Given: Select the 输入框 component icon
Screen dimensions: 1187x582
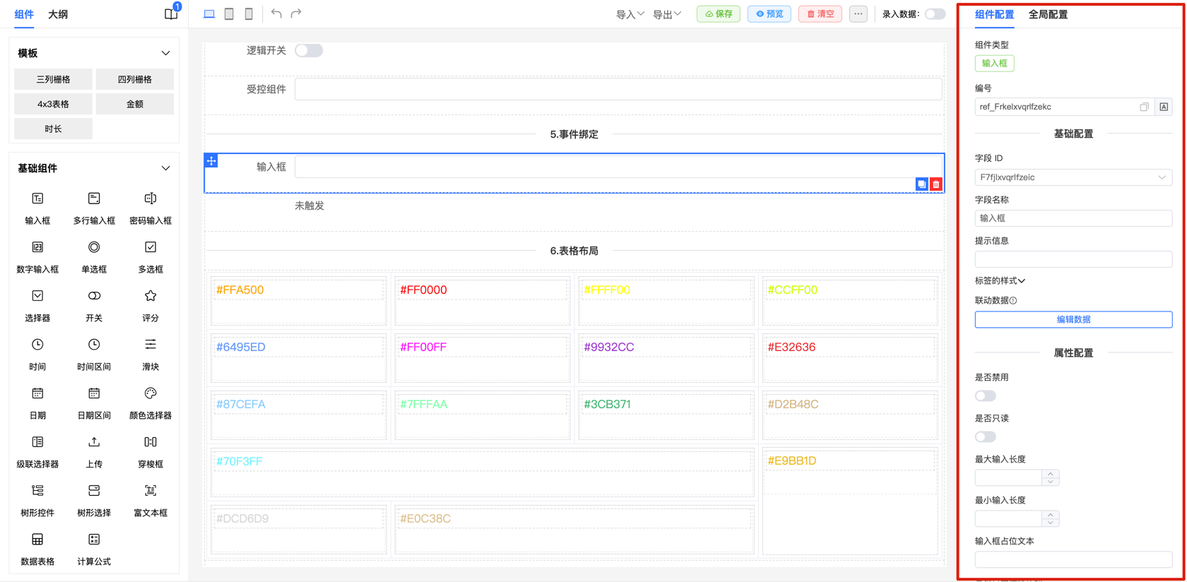Looking at the screenshot, I should click(37, 198).
